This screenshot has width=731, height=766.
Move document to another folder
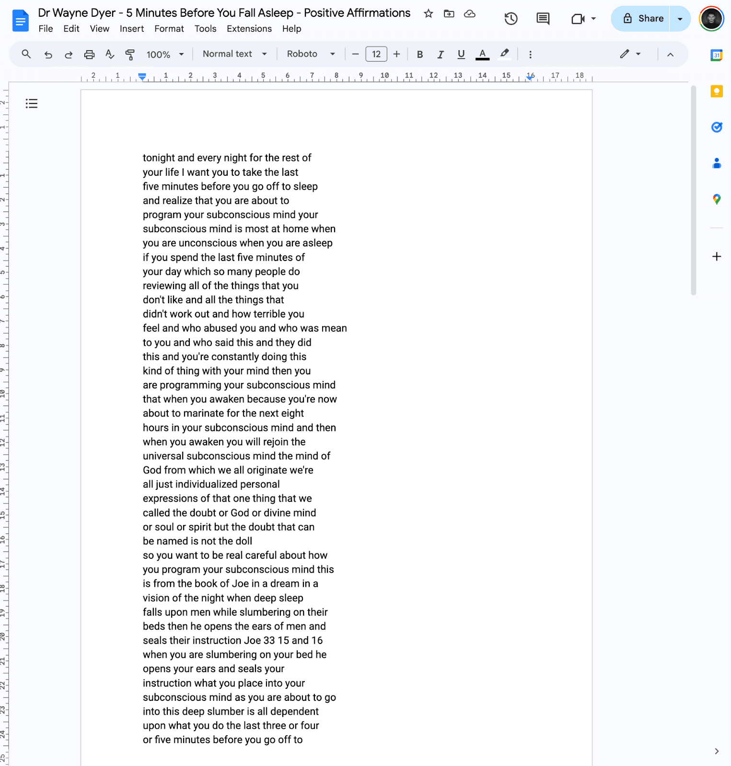(449, 13)
